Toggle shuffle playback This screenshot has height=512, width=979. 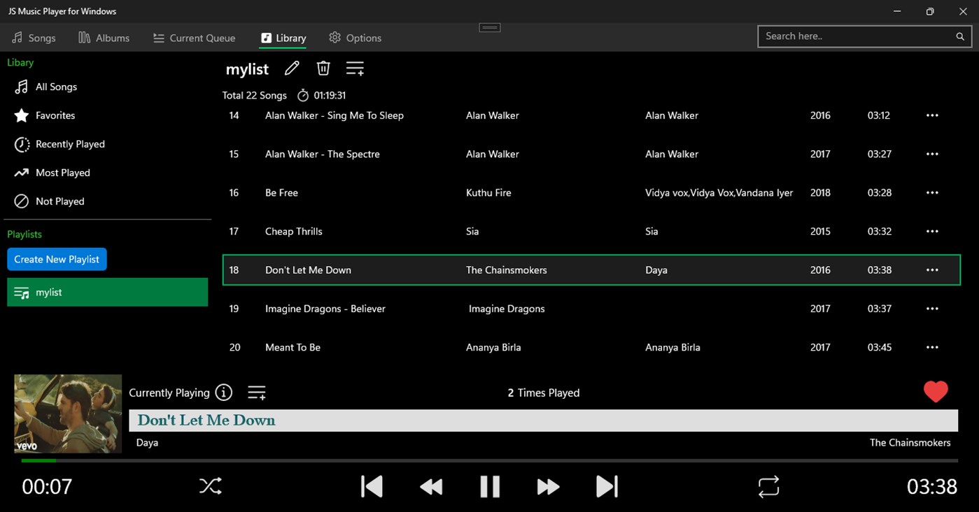pyautogui.click(x=210, y=485)
